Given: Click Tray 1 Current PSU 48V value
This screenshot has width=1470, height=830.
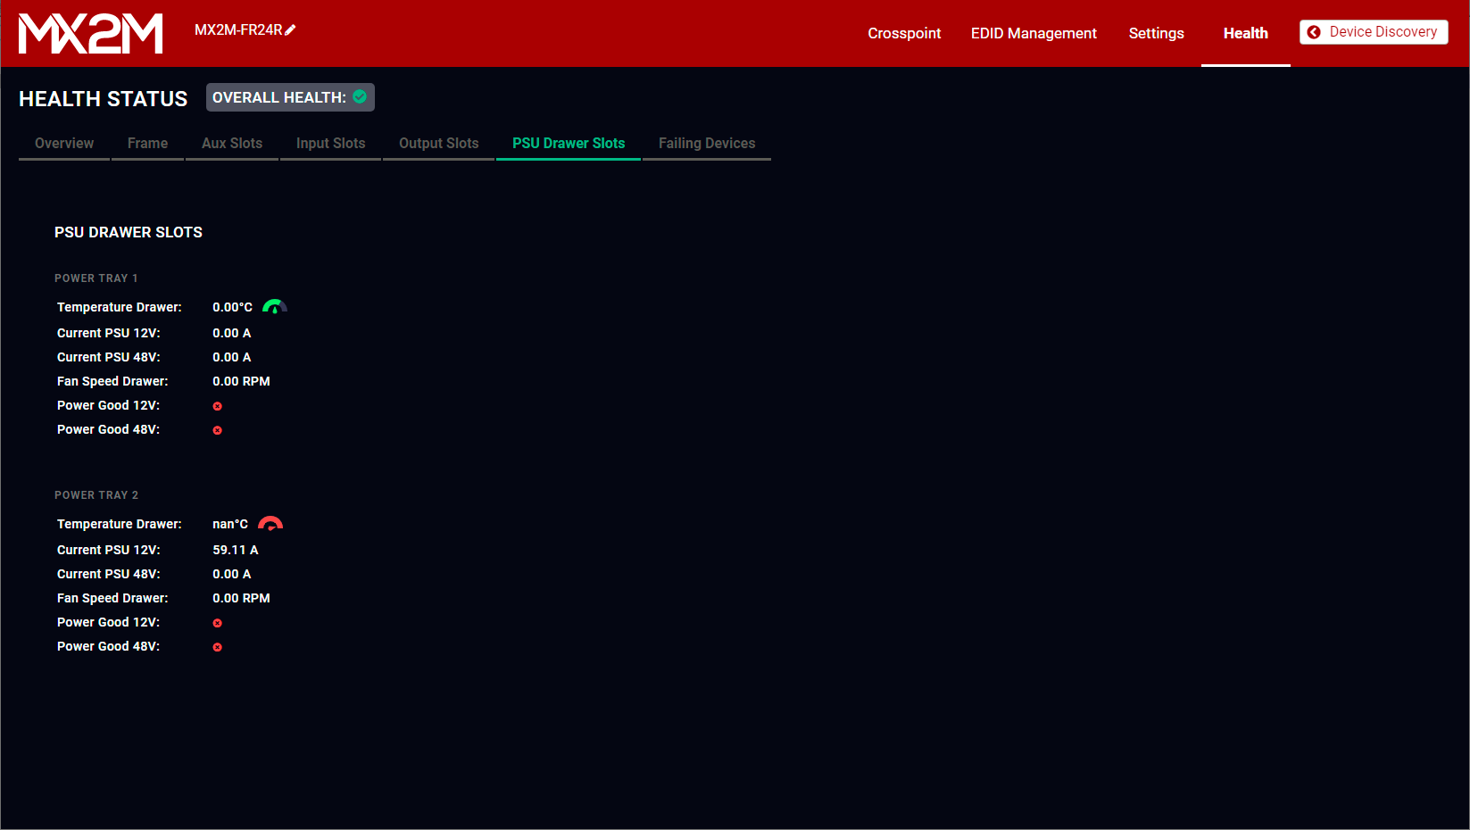Looking at the screenshot, I should click(x=232, y=357).
